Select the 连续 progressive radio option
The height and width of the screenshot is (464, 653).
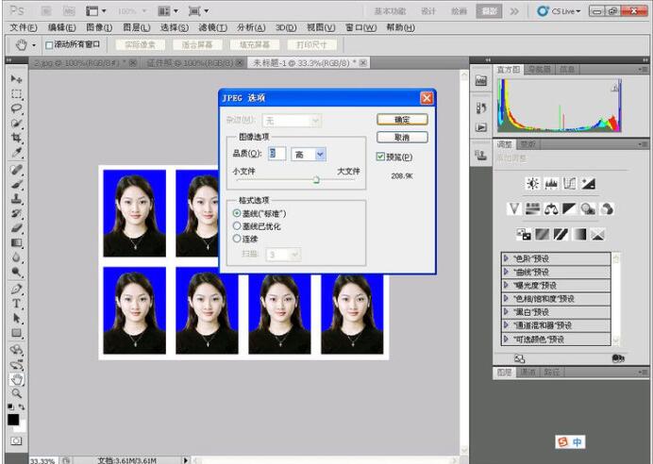237,239
